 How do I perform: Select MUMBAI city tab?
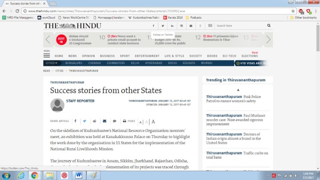(x=207, y=63)
